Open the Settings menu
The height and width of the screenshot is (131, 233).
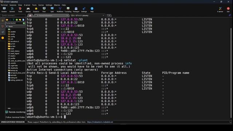tap(49, 5)
